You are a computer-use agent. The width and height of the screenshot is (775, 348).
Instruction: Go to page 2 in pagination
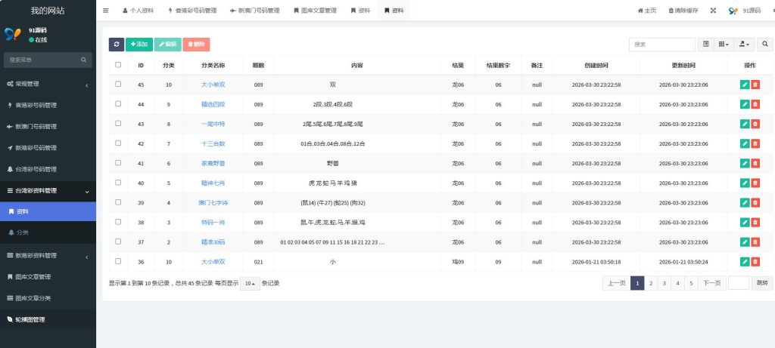pos(651,283)
